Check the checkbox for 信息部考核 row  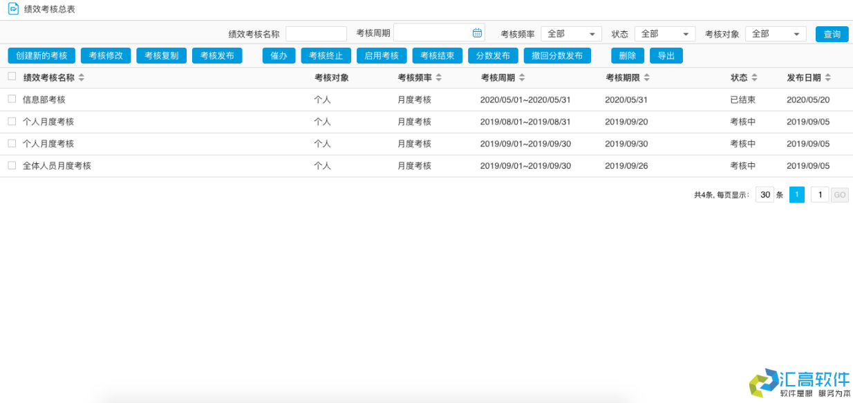(11, 99)
